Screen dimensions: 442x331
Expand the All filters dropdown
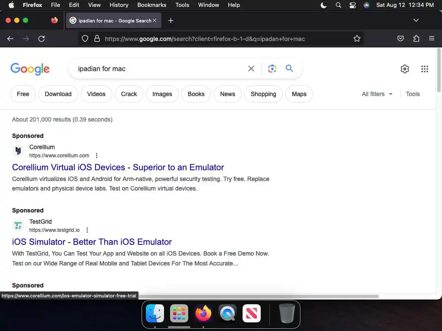[x=377, y=94]
